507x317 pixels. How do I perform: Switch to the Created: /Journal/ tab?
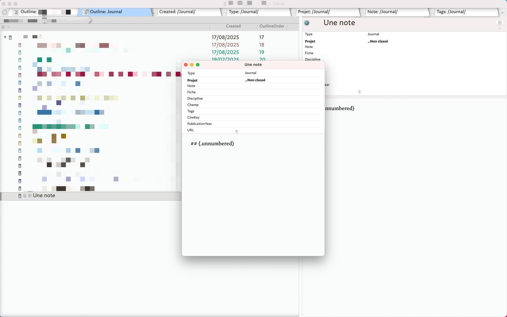tap(177, 12)
